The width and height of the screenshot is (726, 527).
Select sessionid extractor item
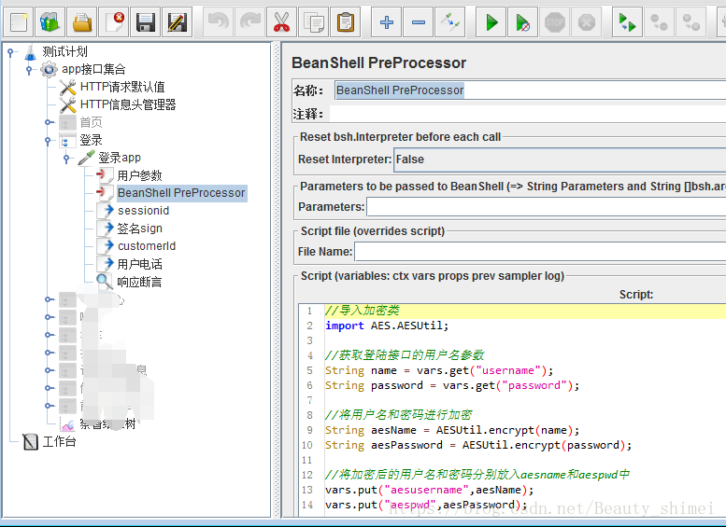click(144, 211)
